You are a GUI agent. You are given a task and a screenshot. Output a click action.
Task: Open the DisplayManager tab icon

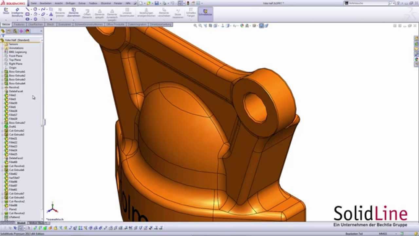pos(27,31)
